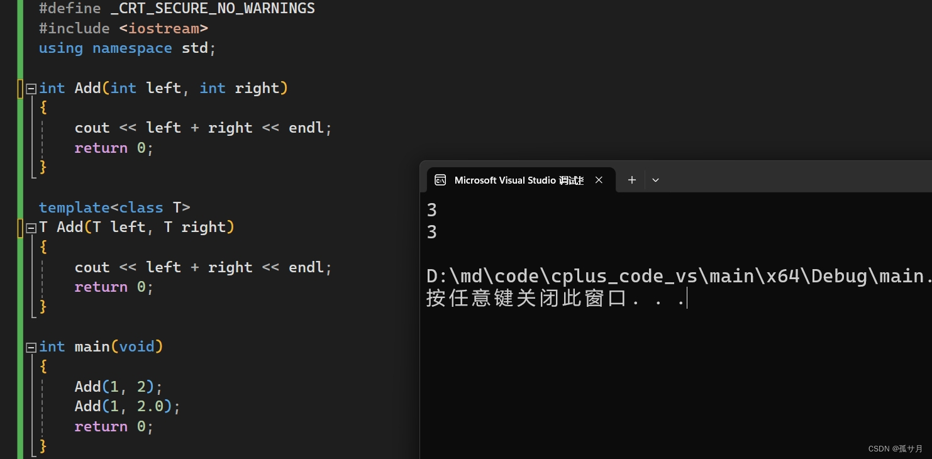This screenshot has width=932, height=459.
Task: Click the 按任意键关闭此窗口 message in console
Action: [556, 298]
